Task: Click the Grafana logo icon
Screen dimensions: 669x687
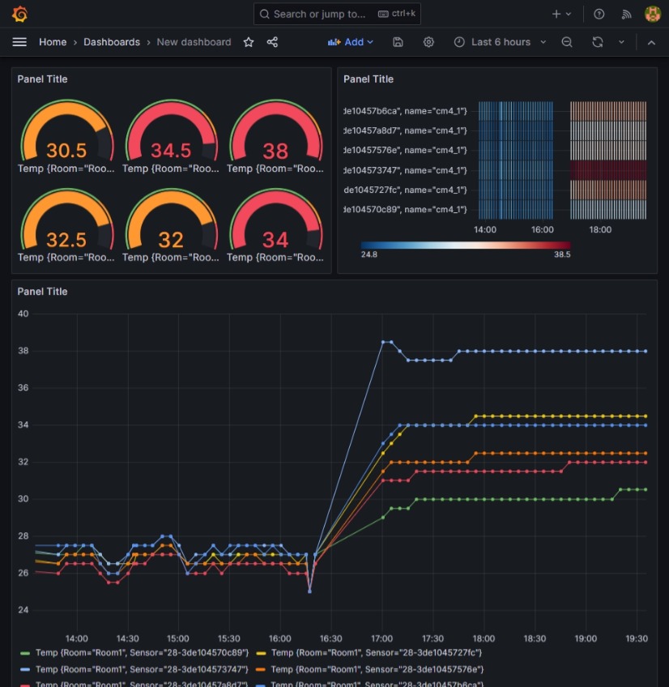Action: 20,14
